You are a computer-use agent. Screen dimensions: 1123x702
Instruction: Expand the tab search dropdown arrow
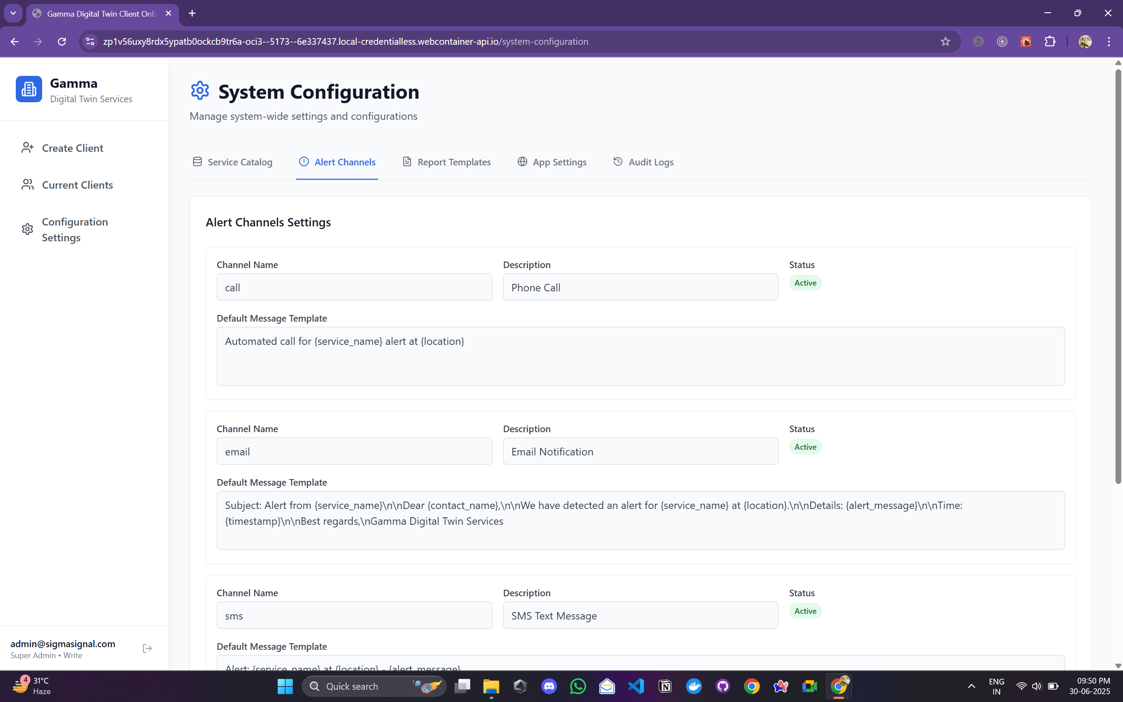(x=13, y=13)
